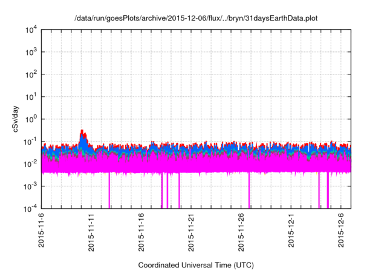
Task: Click the date label 2015-11-11
Action: [91, 232]
